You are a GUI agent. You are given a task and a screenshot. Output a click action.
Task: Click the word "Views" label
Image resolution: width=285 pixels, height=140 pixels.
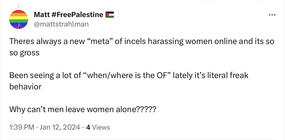click(x=101, y=127)
